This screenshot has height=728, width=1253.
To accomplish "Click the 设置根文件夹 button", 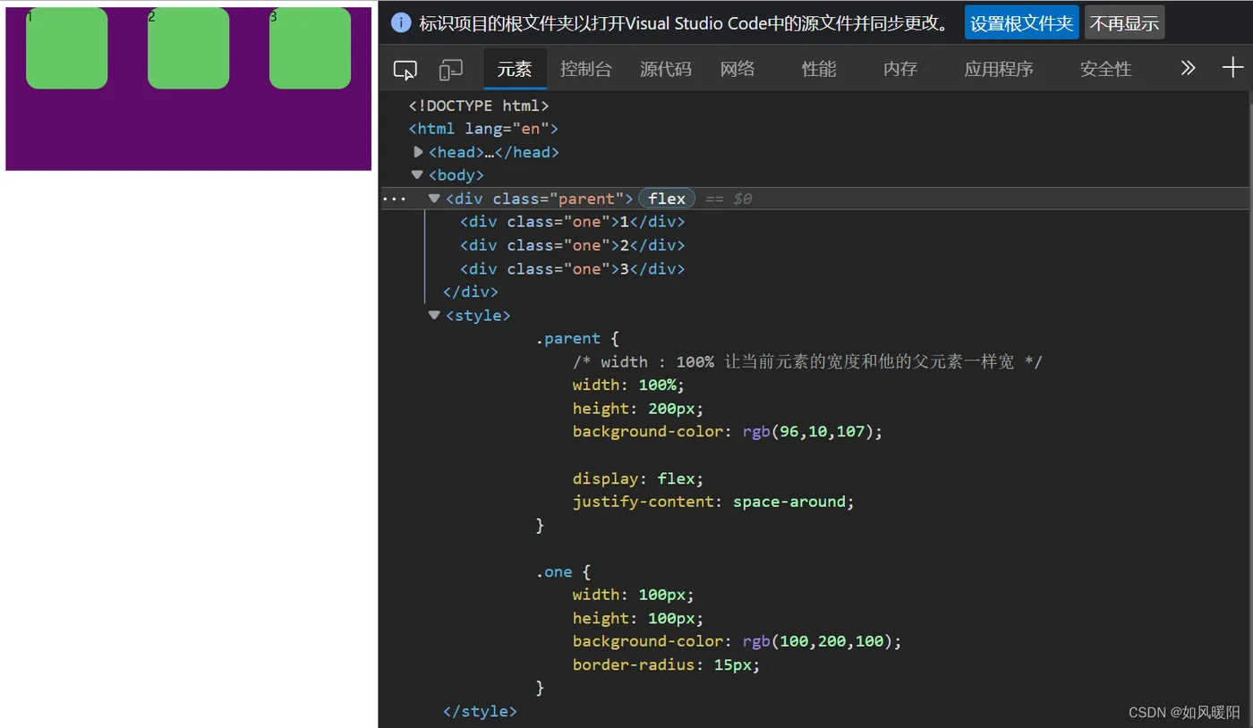I will [1022, 23].
